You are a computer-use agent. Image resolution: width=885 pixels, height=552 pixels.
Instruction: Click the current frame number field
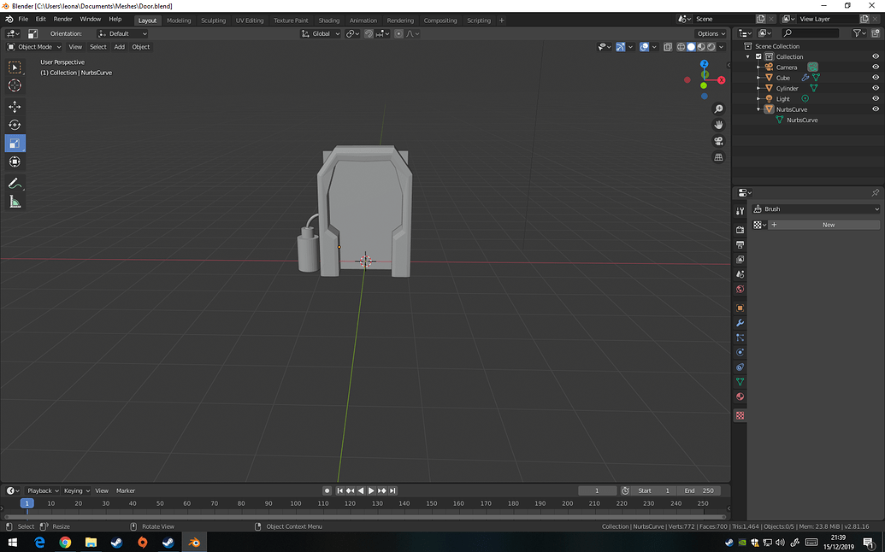coord(597,491)
